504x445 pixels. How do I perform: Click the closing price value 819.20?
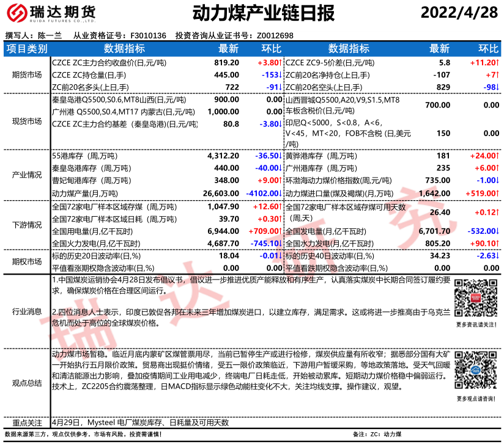pyautogui.click(x=226, y=63)
